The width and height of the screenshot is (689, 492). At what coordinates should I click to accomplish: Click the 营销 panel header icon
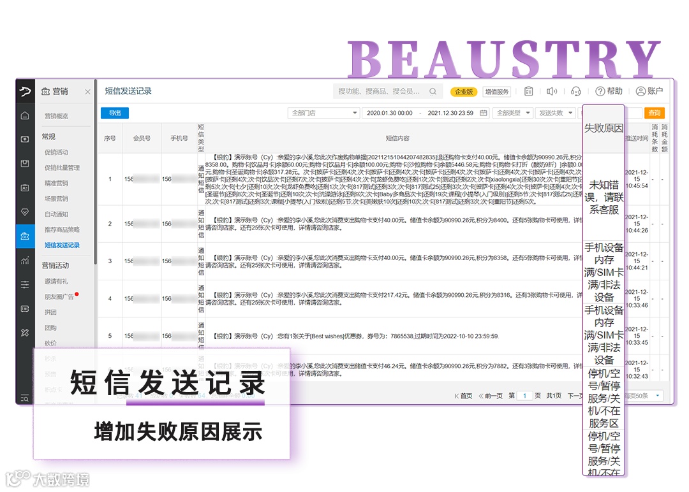45,91
